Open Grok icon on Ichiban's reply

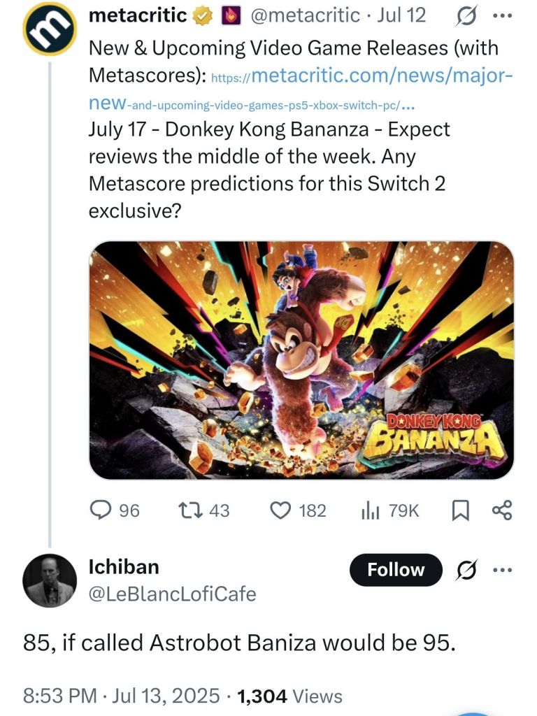pyautogui.click(x=465, y=570)
